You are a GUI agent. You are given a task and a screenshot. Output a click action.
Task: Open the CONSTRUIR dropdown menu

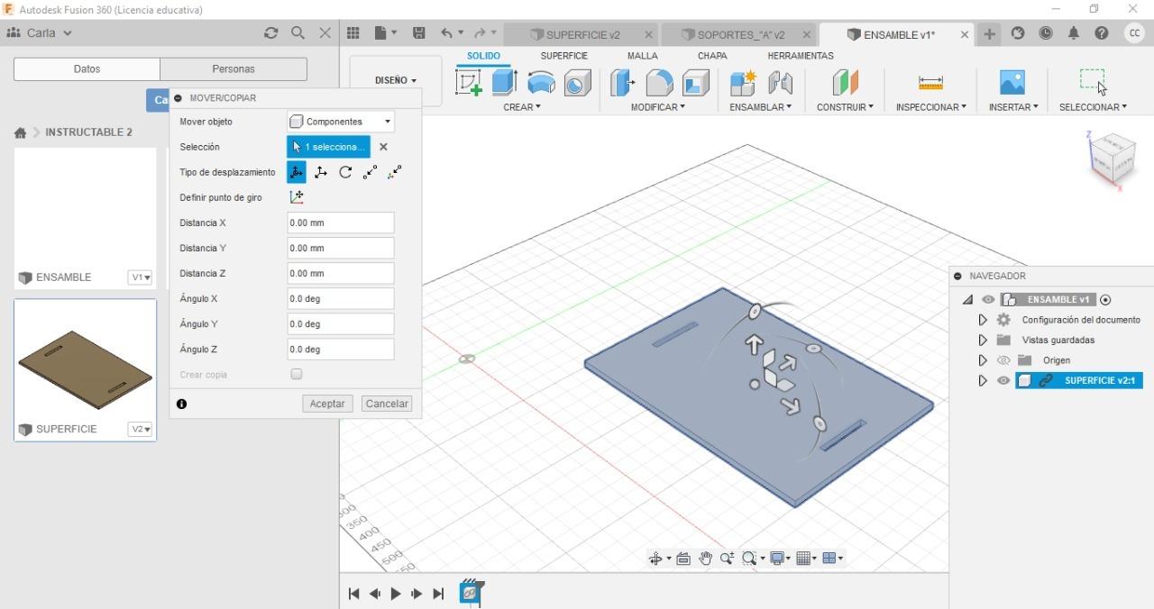point(845,107)
